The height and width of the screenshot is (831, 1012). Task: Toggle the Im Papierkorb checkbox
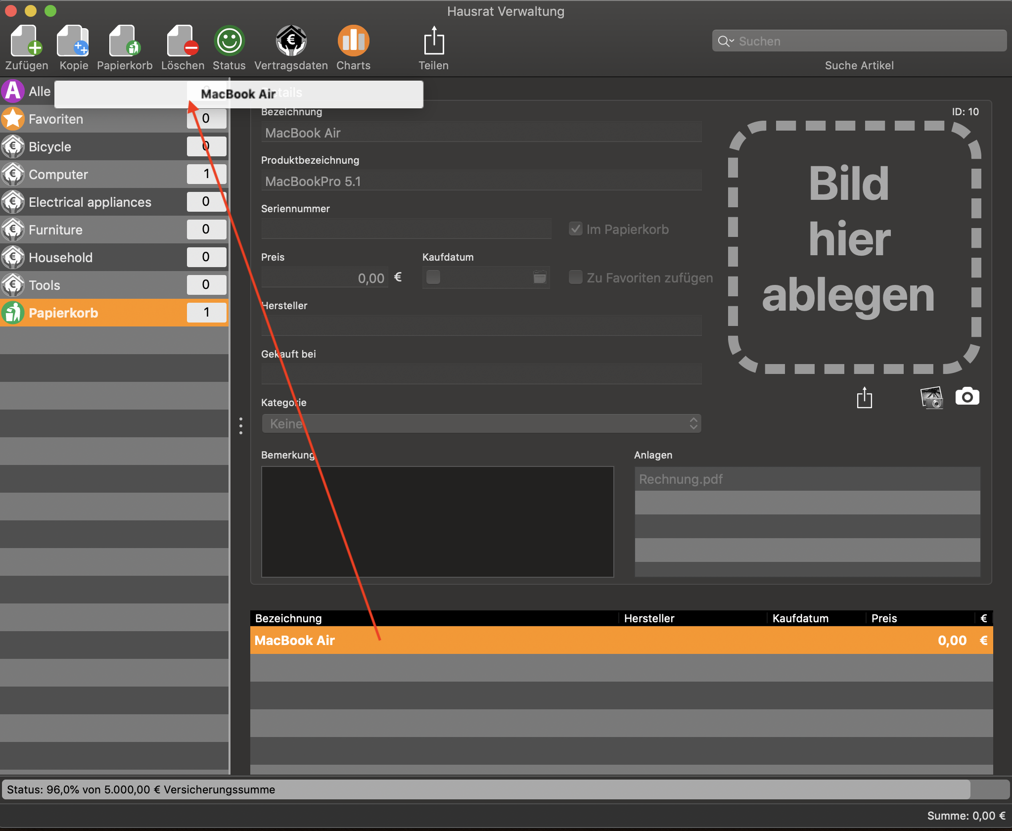(x=575, y=229)
